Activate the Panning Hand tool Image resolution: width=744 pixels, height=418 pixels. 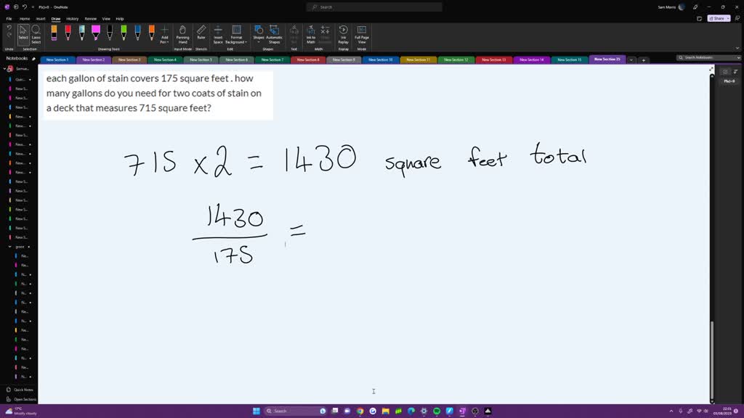tap(183, 35)
